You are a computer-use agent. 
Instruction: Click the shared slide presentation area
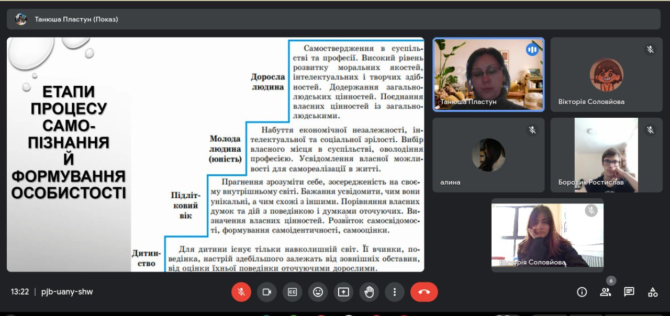click(215, 154)
